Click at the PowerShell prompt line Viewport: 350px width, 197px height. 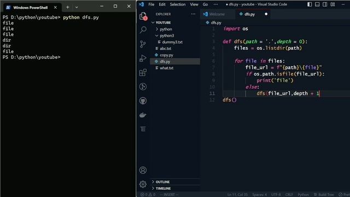32,57
